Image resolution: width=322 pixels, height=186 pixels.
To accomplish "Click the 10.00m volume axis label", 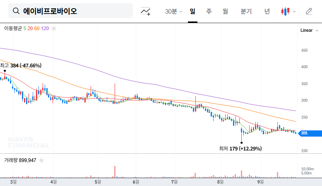I will click(308, 169).
